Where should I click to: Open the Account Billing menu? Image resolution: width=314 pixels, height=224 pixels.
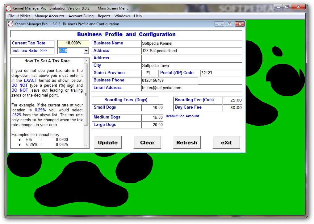click(x=81, y=16)
